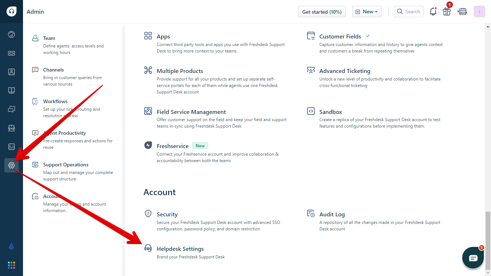Open the notifications bell
Image resolution: width=491 pixels, height=276 pixels.
coord(433,11)
